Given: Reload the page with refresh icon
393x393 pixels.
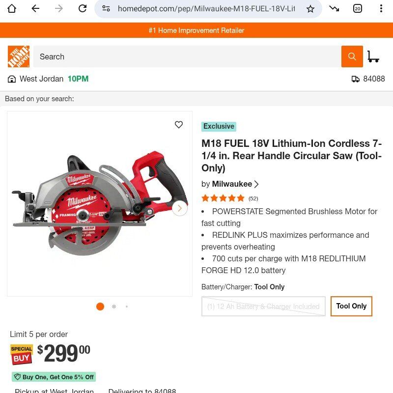Looking at the screenshot, I should (83, 9).
